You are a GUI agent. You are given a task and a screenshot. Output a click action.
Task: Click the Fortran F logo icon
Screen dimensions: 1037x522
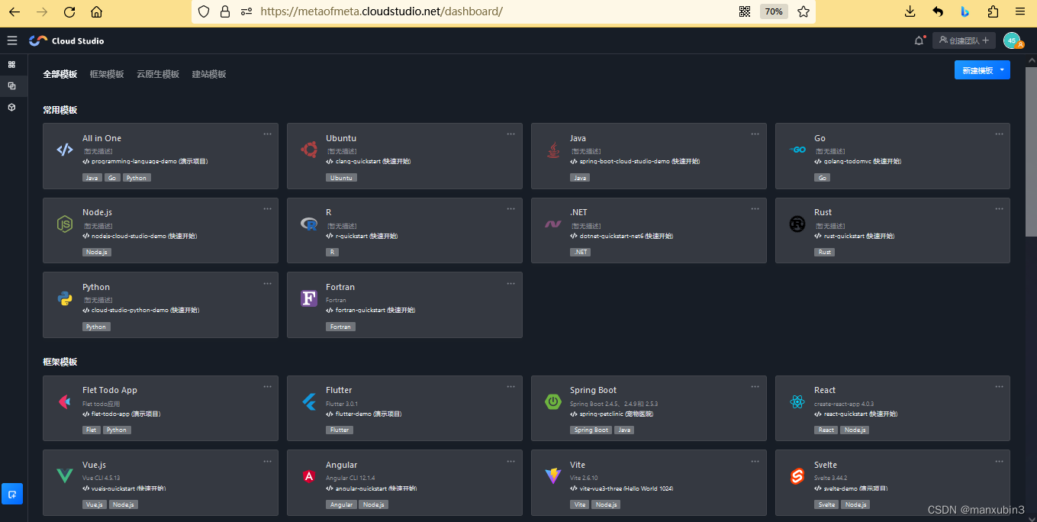309,298
